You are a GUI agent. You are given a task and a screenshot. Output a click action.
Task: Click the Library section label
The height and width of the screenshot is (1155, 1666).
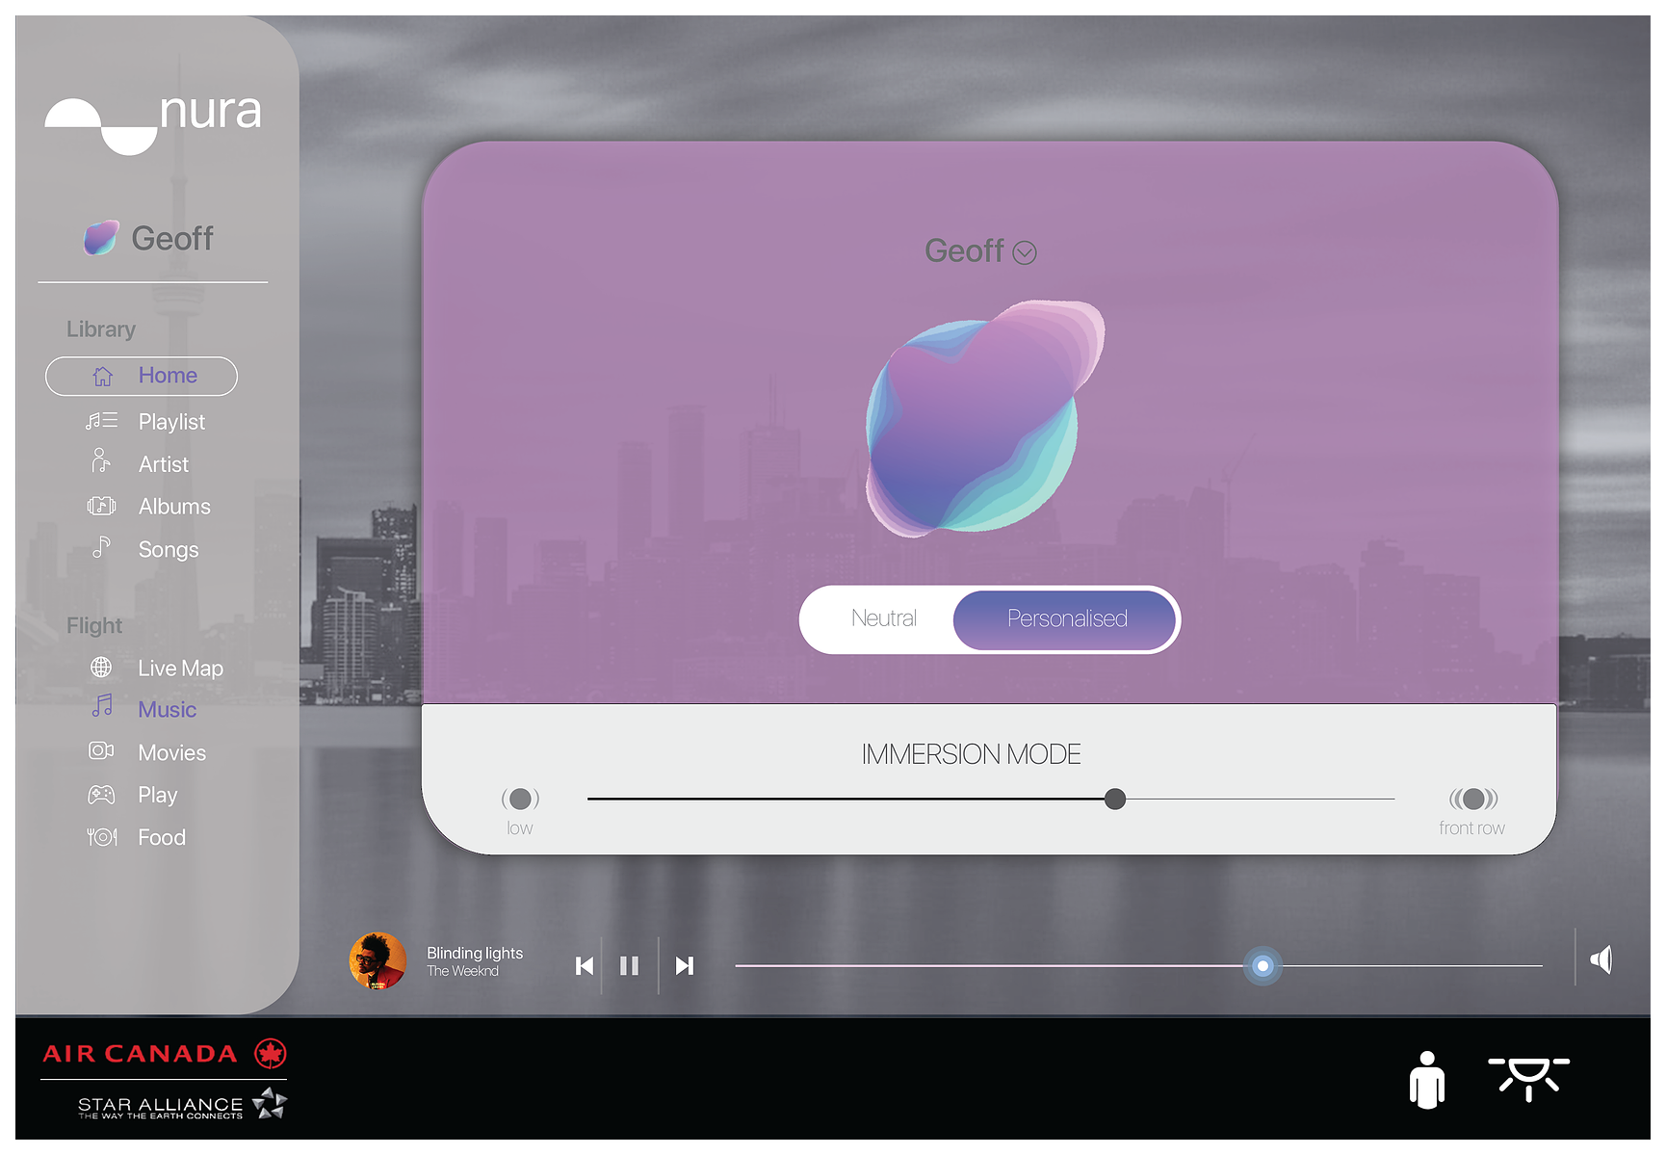pyautogui.click(x=101, y=329)
